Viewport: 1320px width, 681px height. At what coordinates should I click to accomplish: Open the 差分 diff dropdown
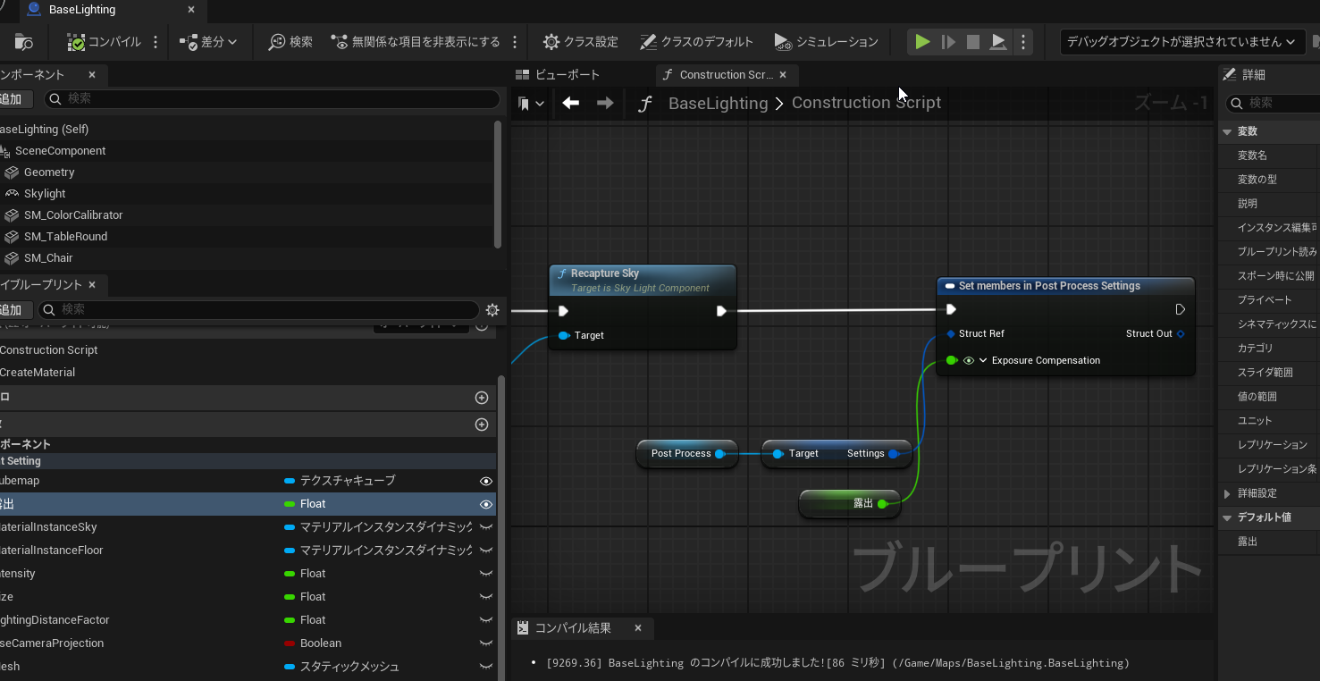click(208, 42)
